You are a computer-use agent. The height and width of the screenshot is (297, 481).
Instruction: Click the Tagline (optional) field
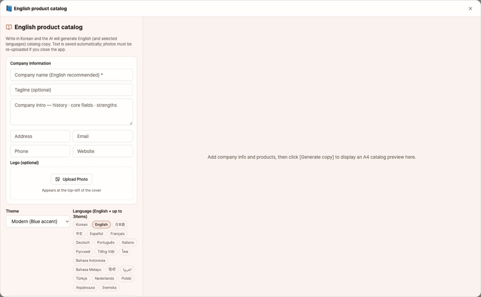tap(71, 90)
